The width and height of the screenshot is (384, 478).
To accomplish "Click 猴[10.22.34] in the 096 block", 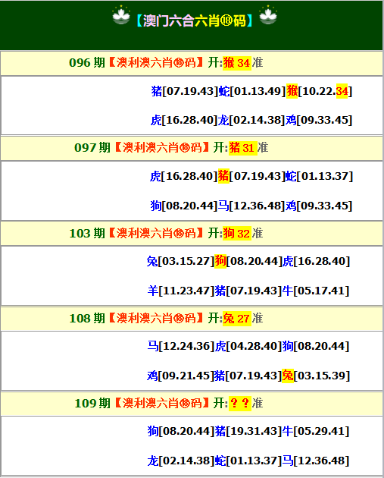I will click(319, 91).
